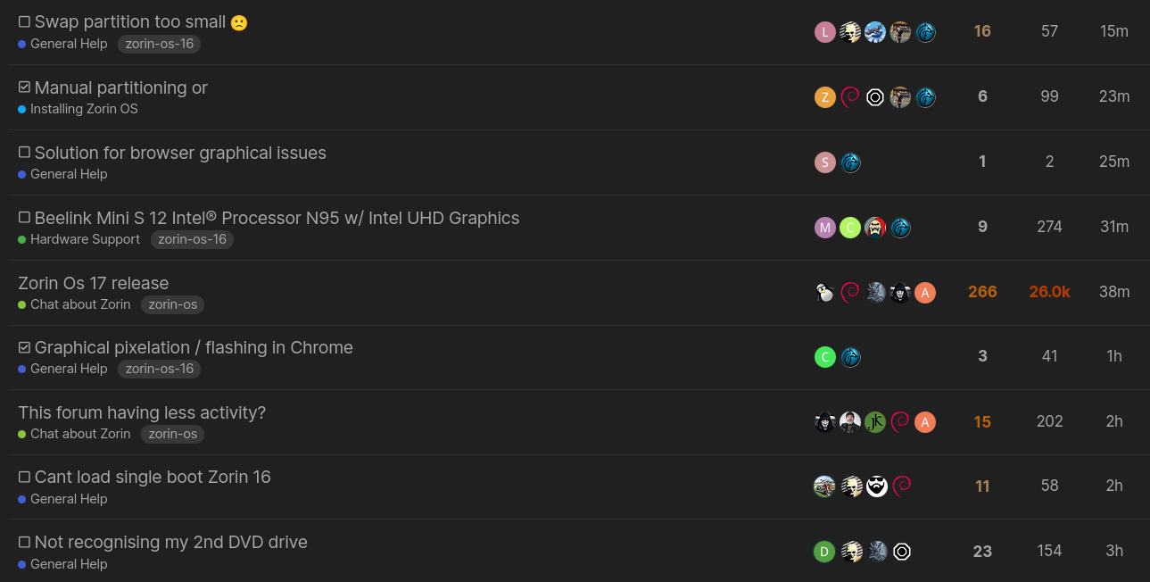Click the 15m activity time on Swap partition topic

(1114, 31)
